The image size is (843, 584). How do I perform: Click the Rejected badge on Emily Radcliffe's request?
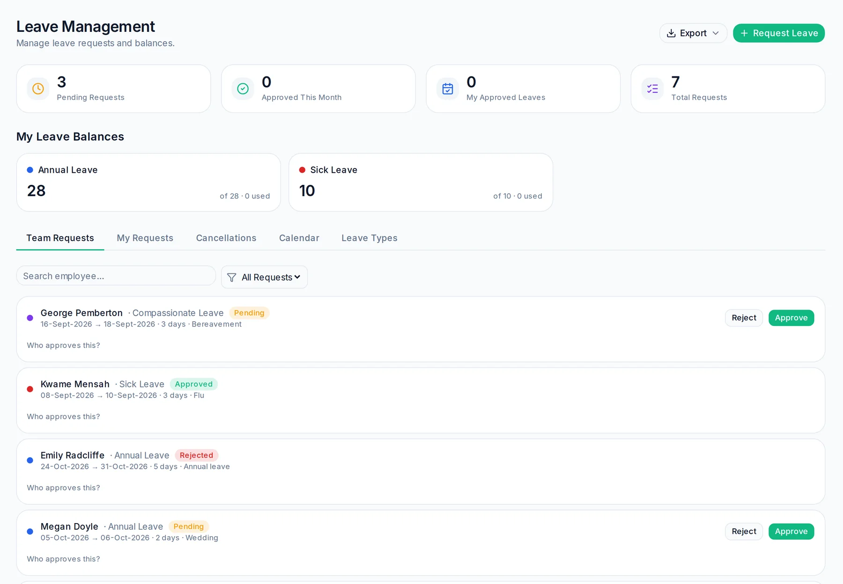click(196, 455)
